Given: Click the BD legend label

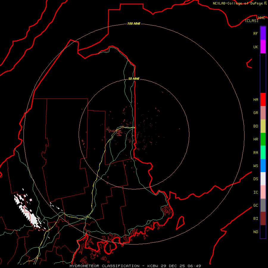Looking at the screenshot, I should click(255, 126).
